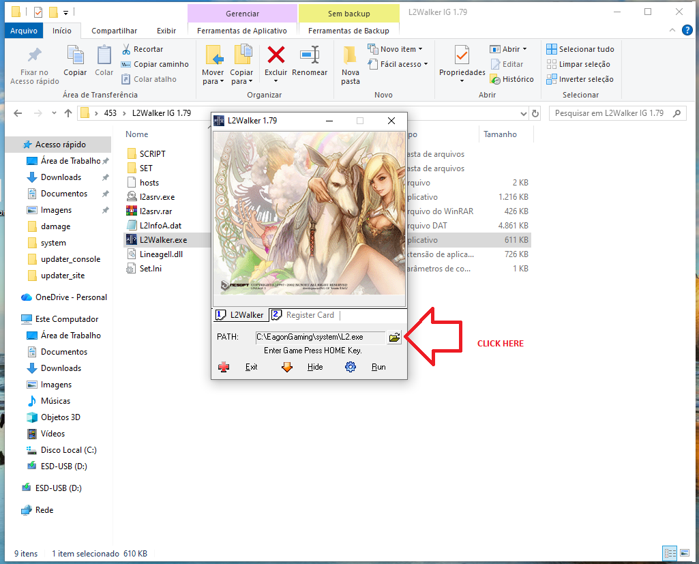Open Rede in navigation pane
Screen dimensions: 699x564
pos(44,510)
